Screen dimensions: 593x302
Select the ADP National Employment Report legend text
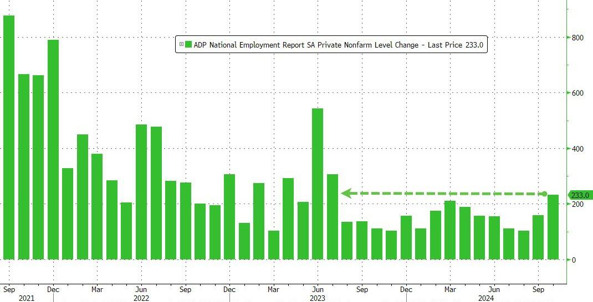pos(305,45)
